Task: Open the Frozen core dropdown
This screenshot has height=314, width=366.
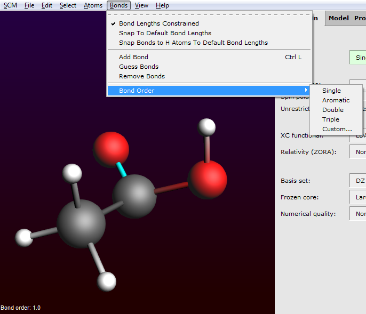Action: [x=357, y=197]
